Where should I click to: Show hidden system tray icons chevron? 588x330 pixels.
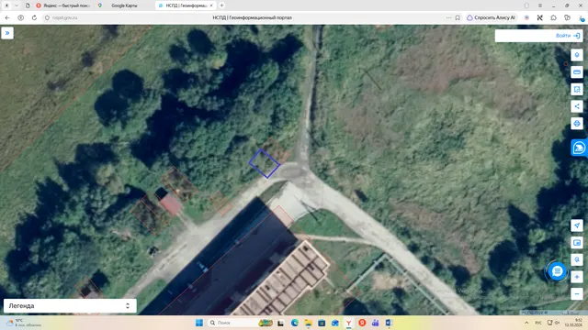pos(526,323)
